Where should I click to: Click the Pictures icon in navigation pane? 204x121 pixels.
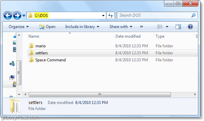click(x=14, y=43)
